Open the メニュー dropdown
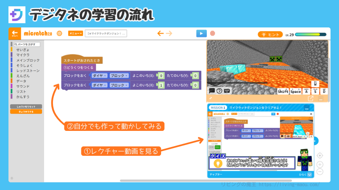 pos(76,33)
